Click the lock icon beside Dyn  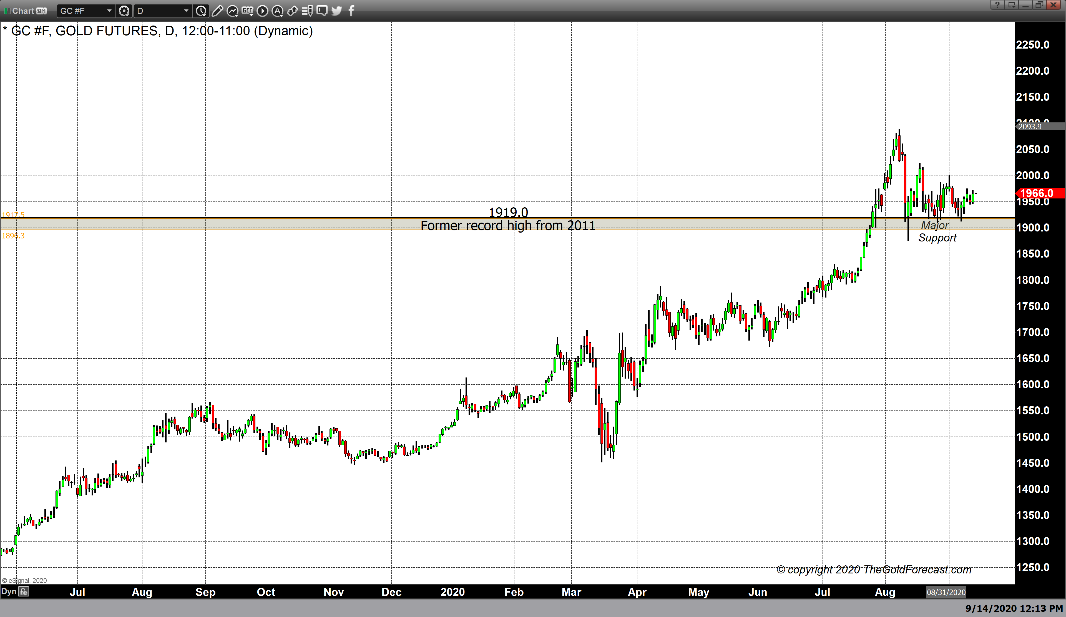tap(24, 592)
